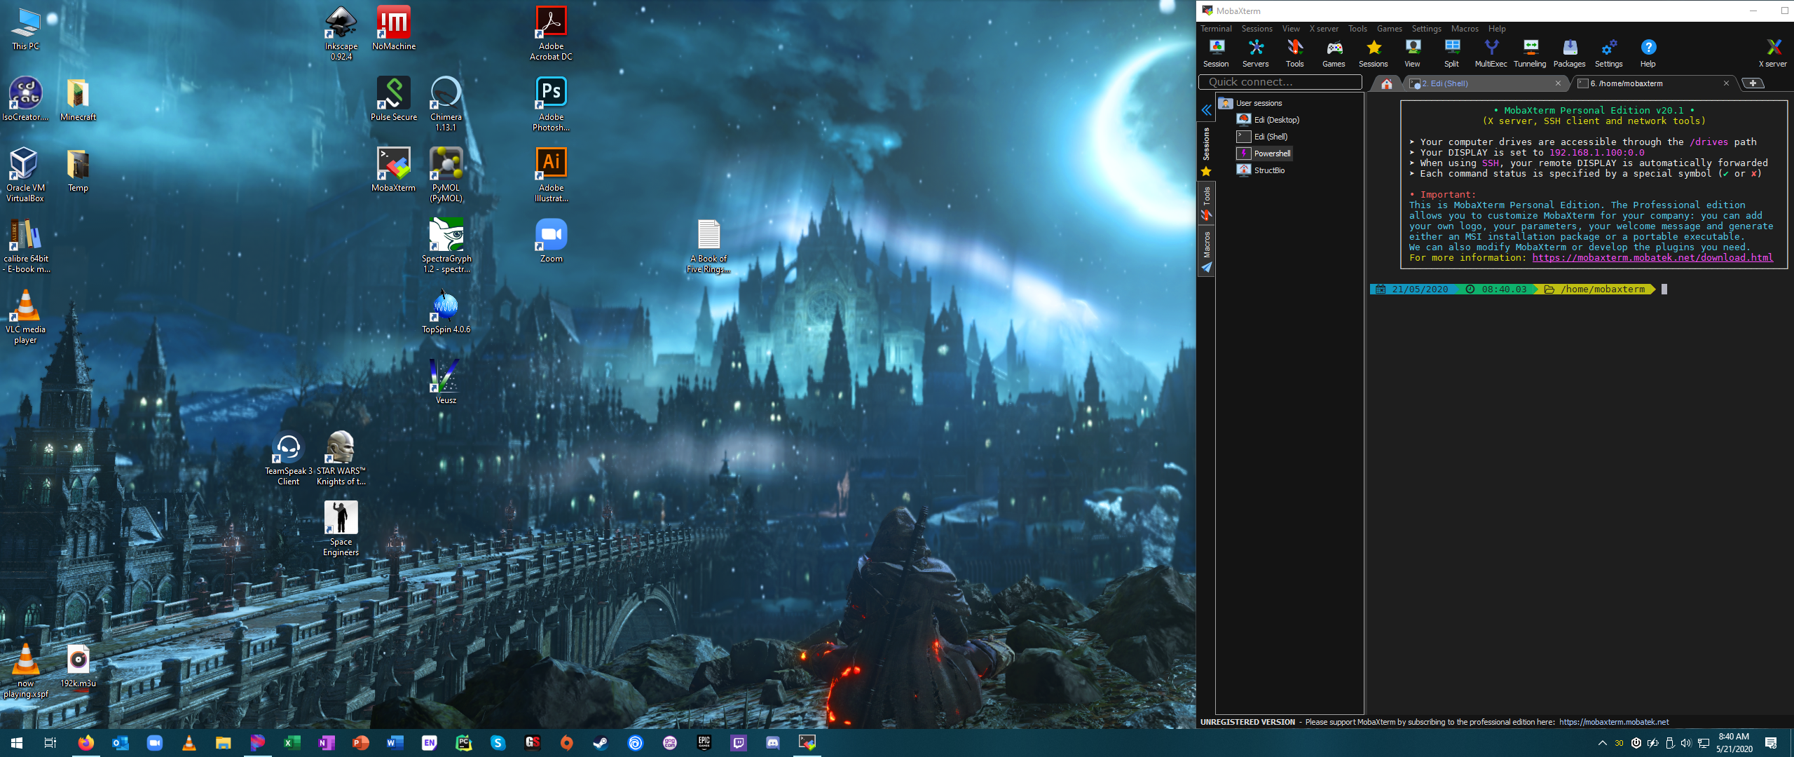Open the Packages toolbar icon

coord(1569,53)
